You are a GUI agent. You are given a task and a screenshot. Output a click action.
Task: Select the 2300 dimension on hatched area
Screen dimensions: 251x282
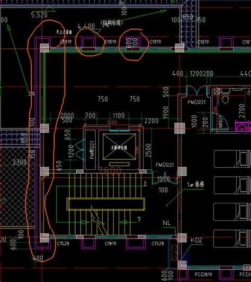click(20, 162)
